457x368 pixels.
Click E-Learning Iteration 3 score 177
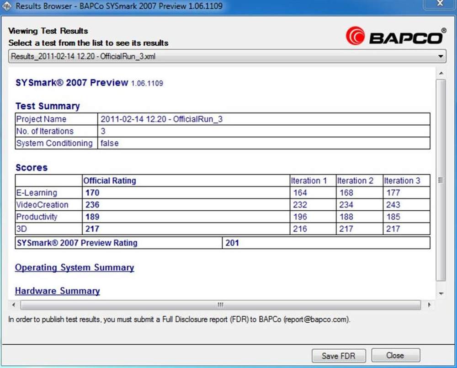click(x=393, y=193)
